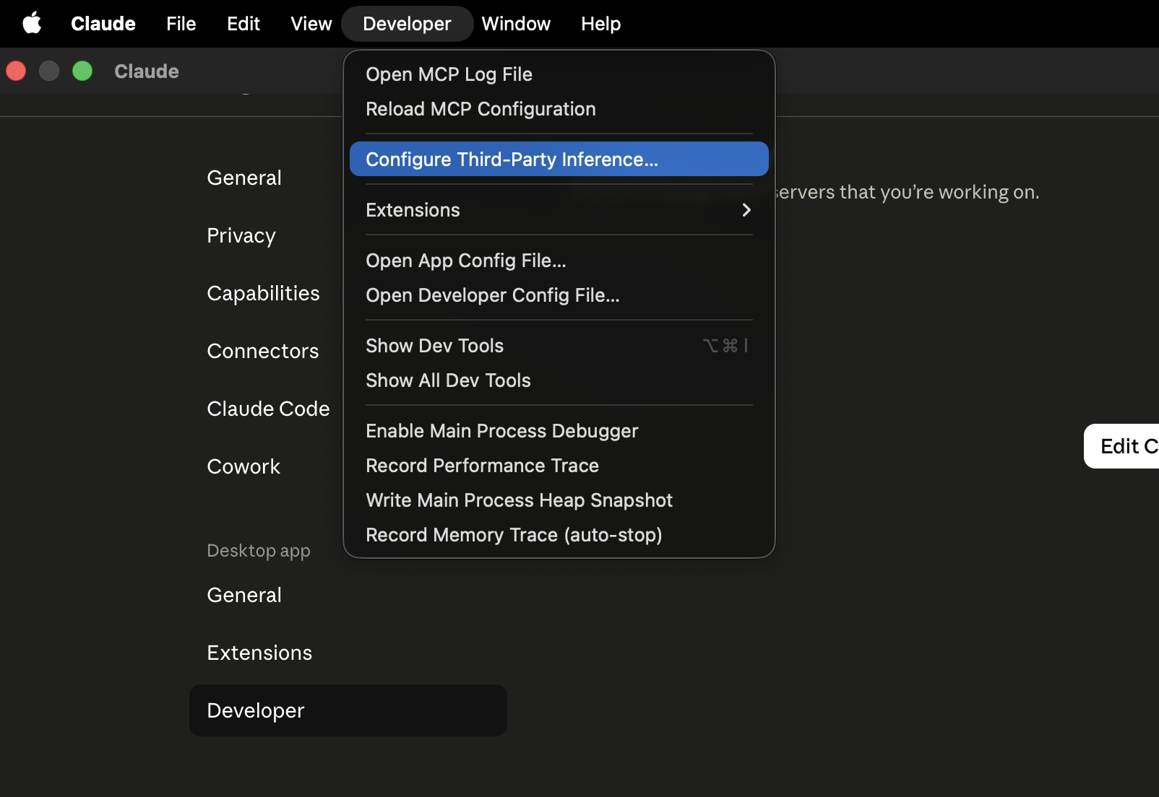Open the Apple menu
The height and width of the screenshot is (797, 1159).
click(x=32, y=24)
